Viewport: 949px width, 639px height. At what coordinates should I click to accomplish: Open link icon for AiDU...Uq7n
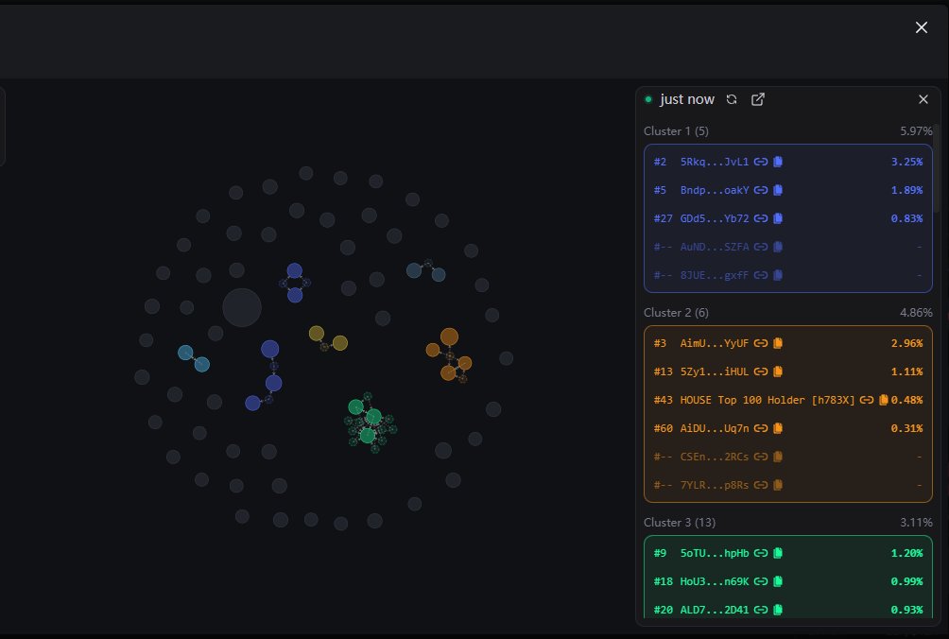[x=761, y=428]
